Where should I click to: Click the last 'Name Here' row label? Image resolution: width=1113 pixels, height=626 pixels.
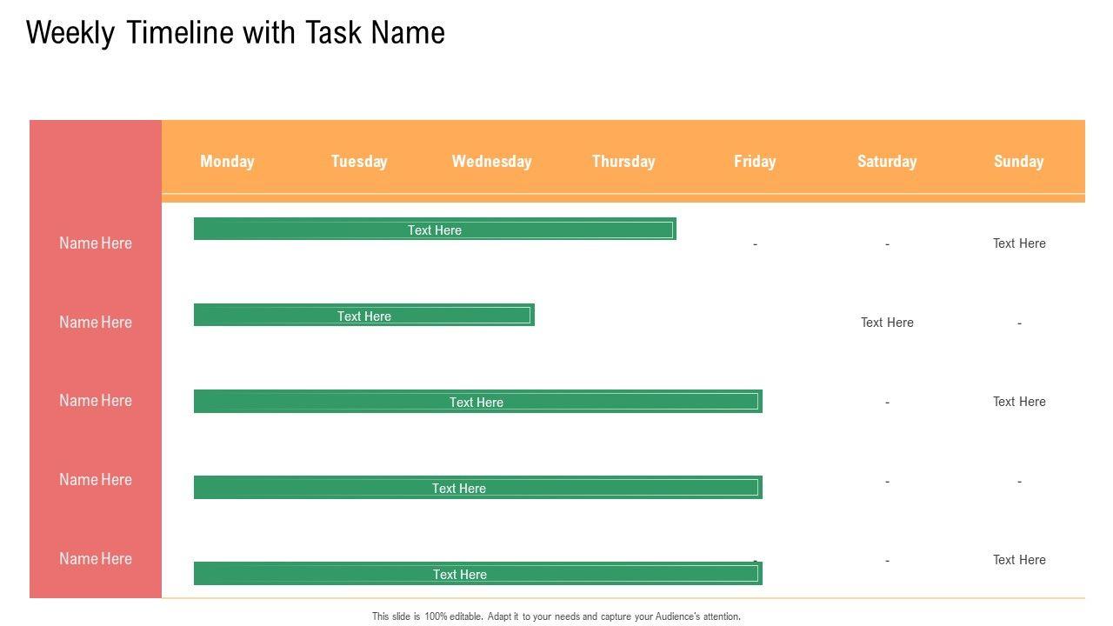[96, 559]
